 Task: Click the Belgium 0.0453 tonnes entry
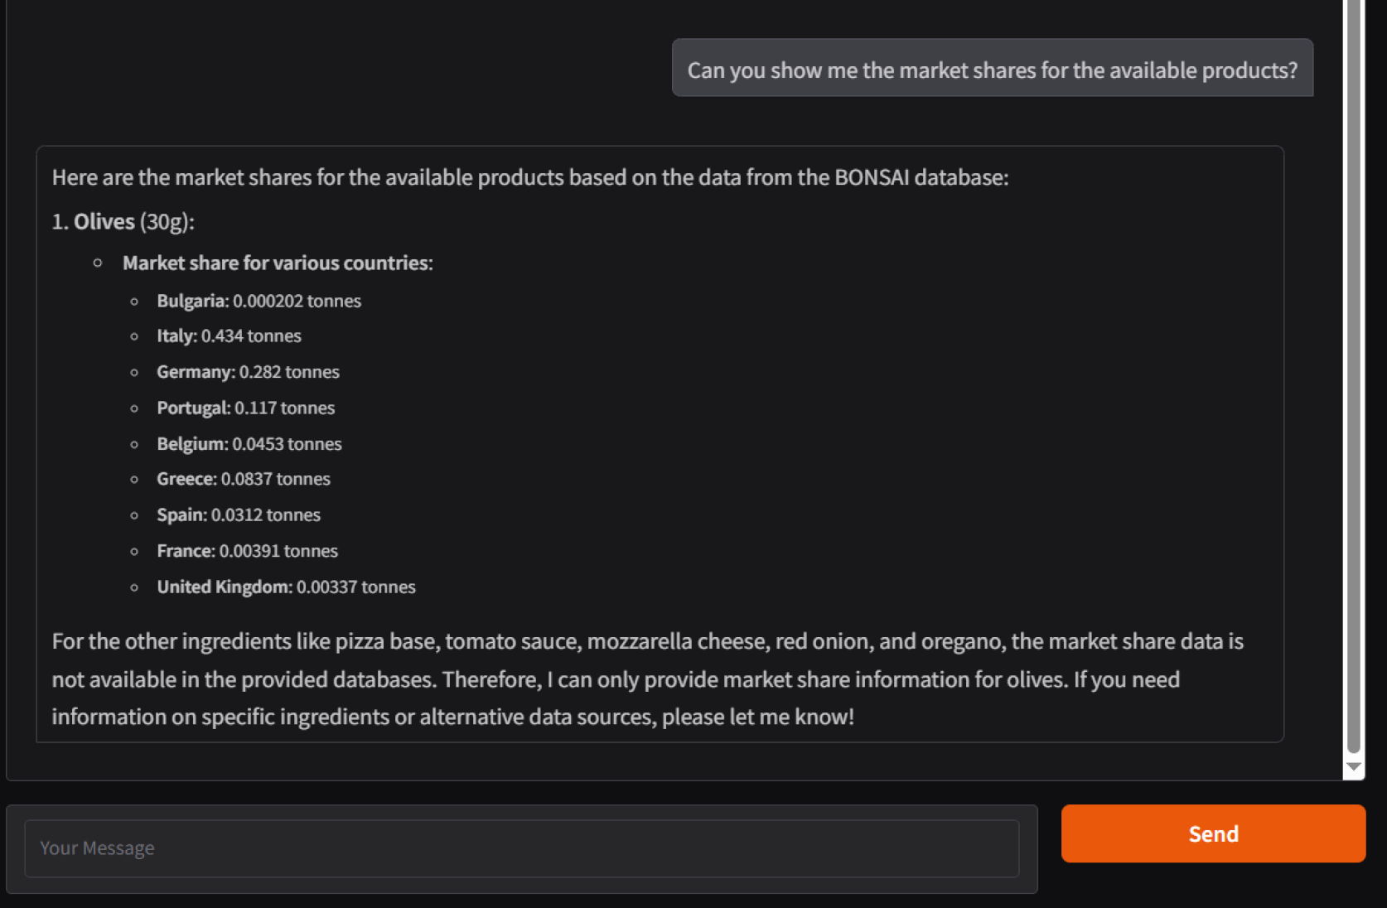click(x=249, y=444)
